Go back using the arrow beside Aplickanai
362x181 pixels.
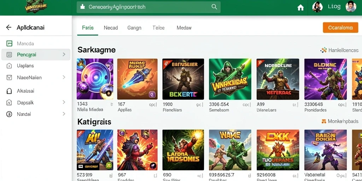coord(8,28)
